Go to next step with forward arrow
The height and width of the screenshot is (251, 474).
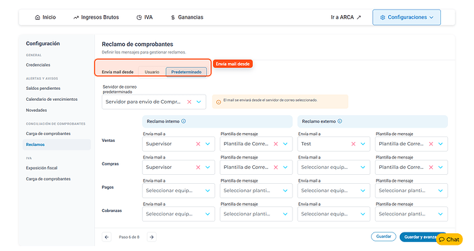tap(152, 237)
